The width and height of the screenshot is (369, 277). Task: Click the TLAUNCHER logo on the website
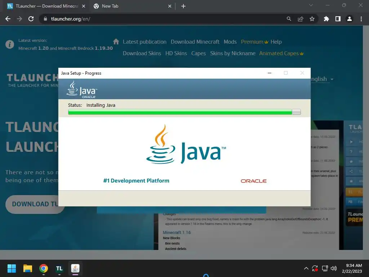pyautogui.click(x=32, y=80)
